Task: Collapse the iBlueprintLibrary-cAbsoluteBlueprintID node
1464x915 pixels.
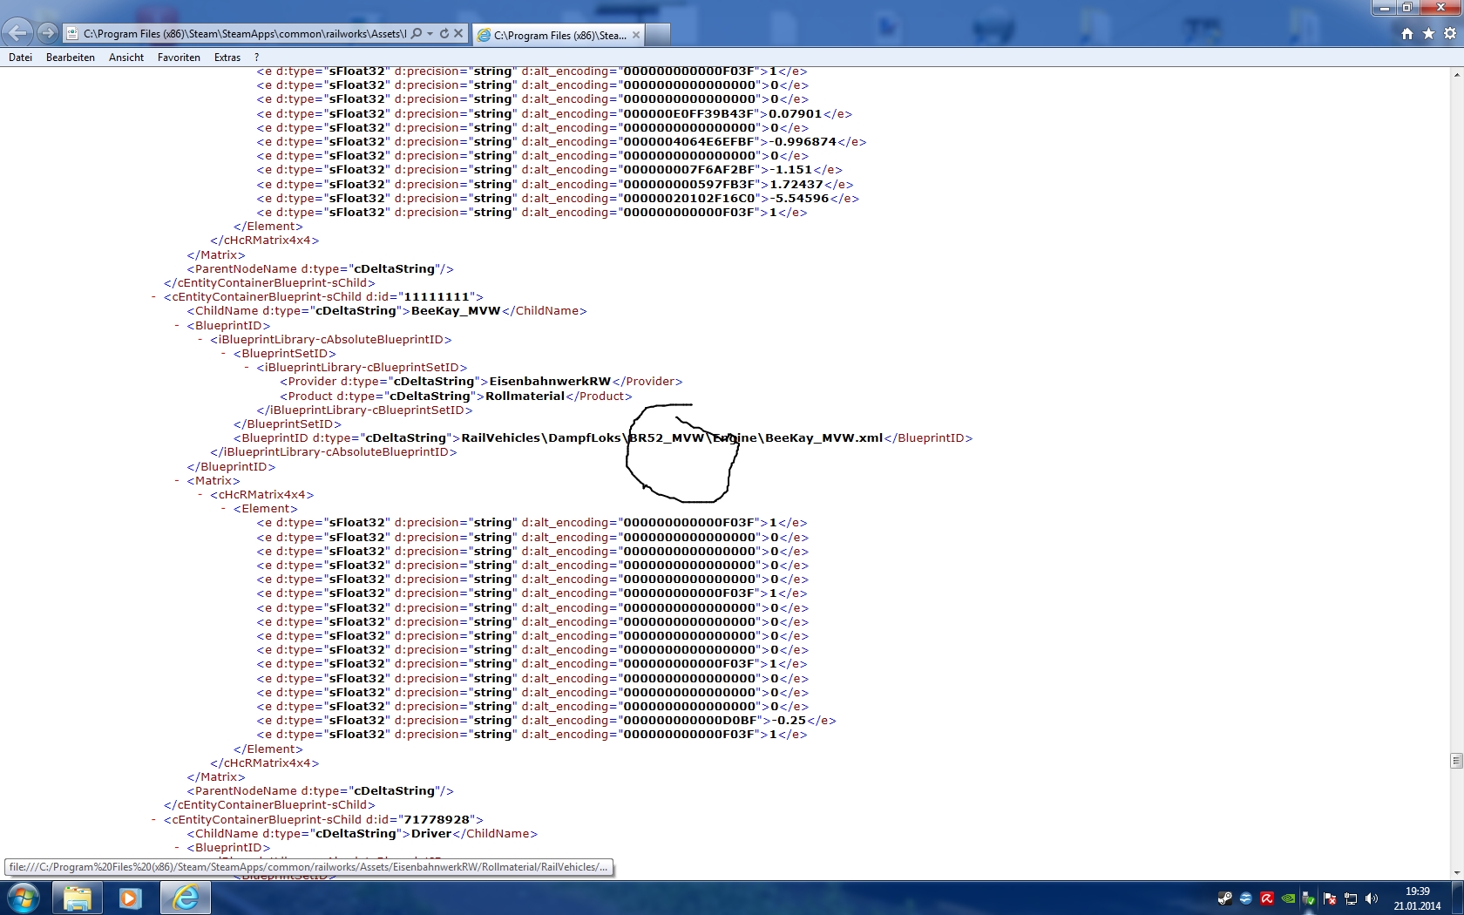Action: (x=200, y=340)
